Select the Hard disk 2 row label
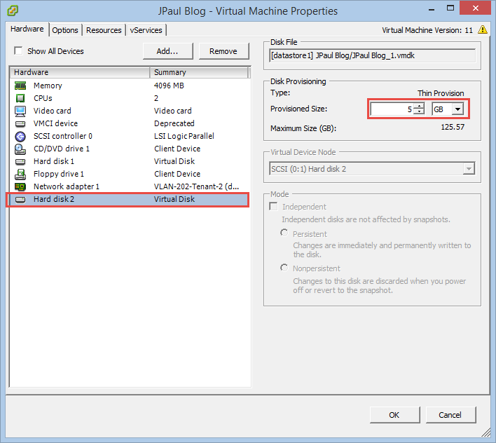Screen dimensions: 496x443 (x=54, y=199)
